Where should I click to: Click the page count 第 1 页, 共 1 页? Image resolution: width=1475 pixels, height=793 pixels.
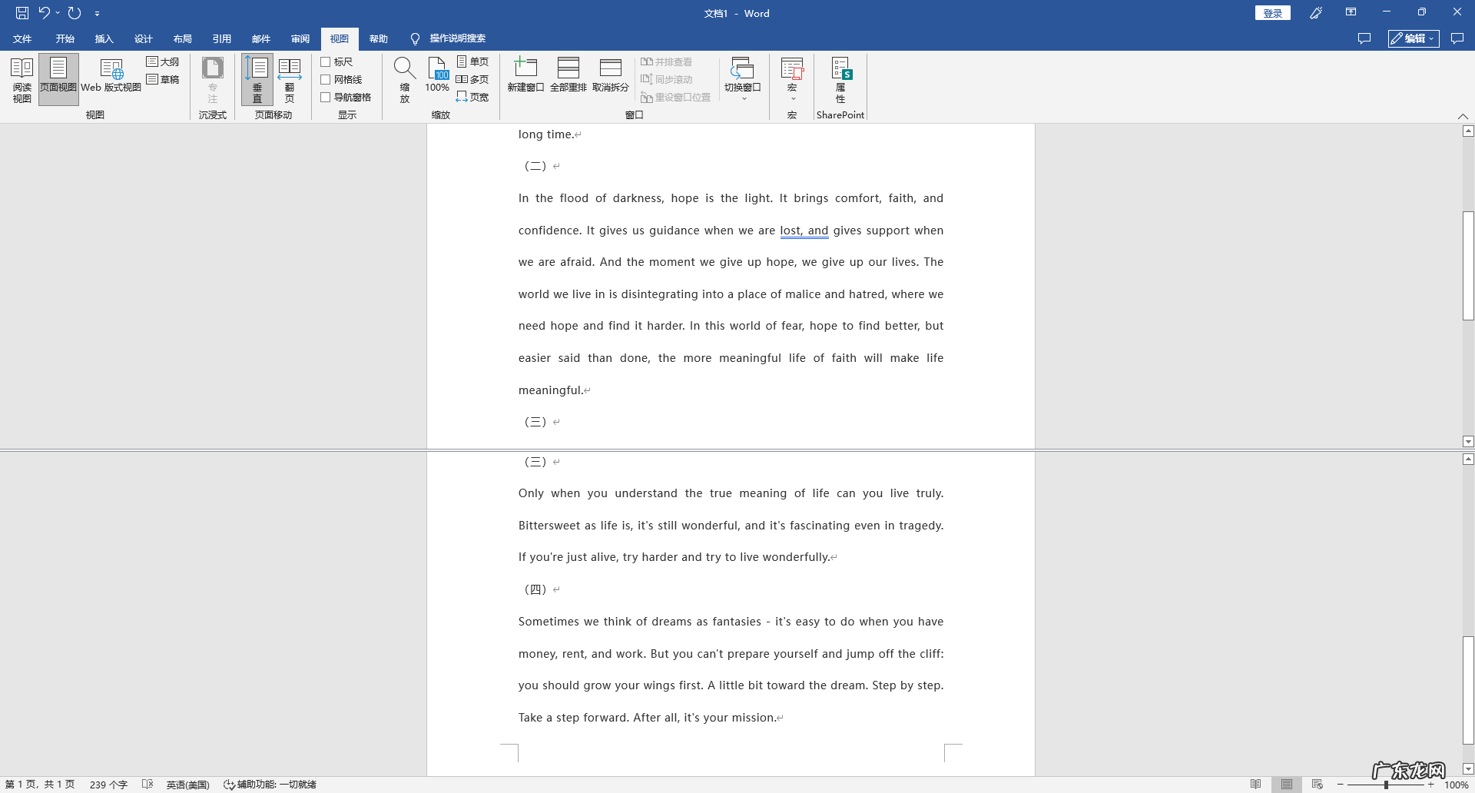coord(40,785)
